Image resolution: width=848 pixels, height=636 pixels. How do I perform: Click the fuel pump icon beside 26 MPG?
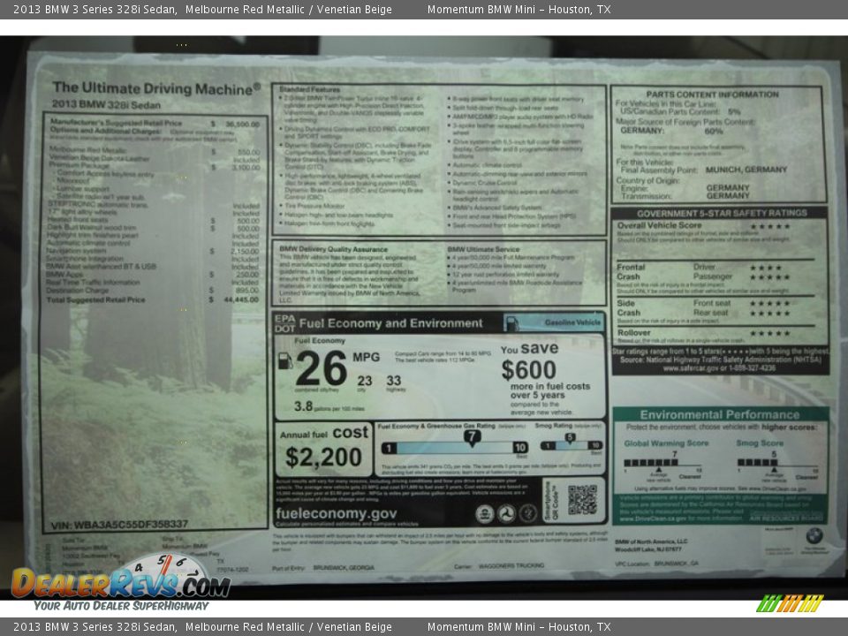point(285,360)
